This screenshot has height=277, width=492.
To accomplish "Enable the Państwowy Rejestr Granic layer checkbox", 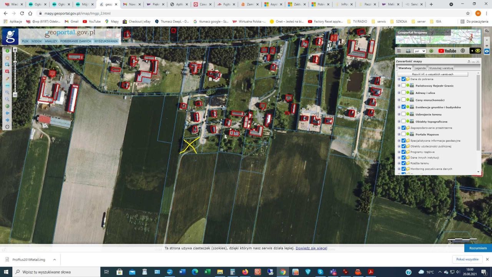I will click(x=404, y=86).
